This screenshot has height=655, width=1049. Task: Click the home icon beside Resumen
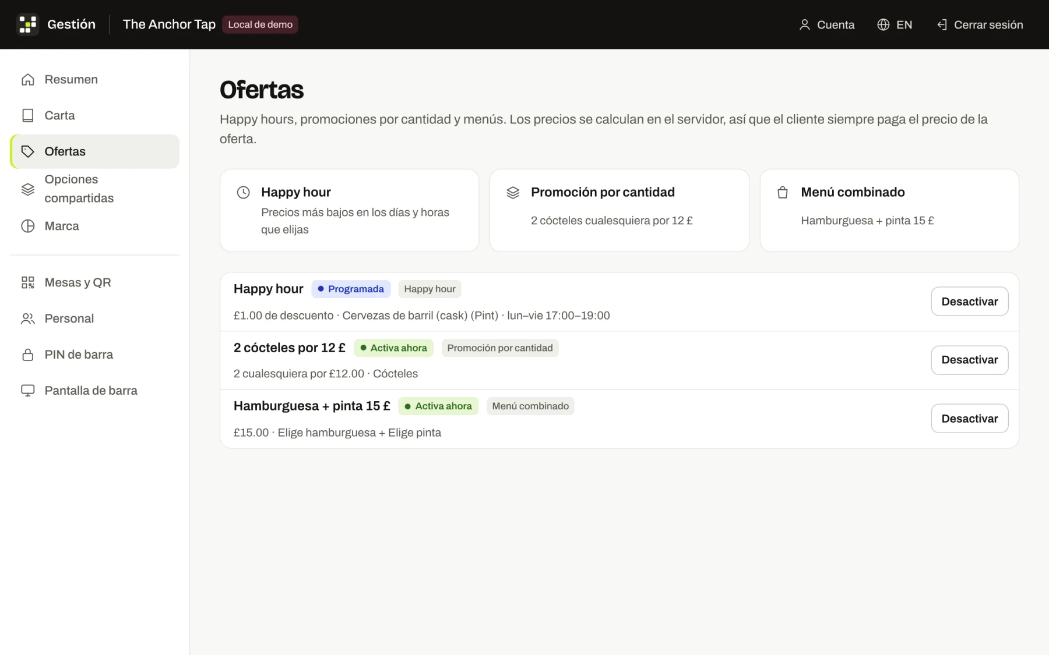pos(28,80)
